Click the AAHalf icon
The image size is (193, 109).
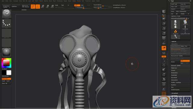[x=164, y=33]
